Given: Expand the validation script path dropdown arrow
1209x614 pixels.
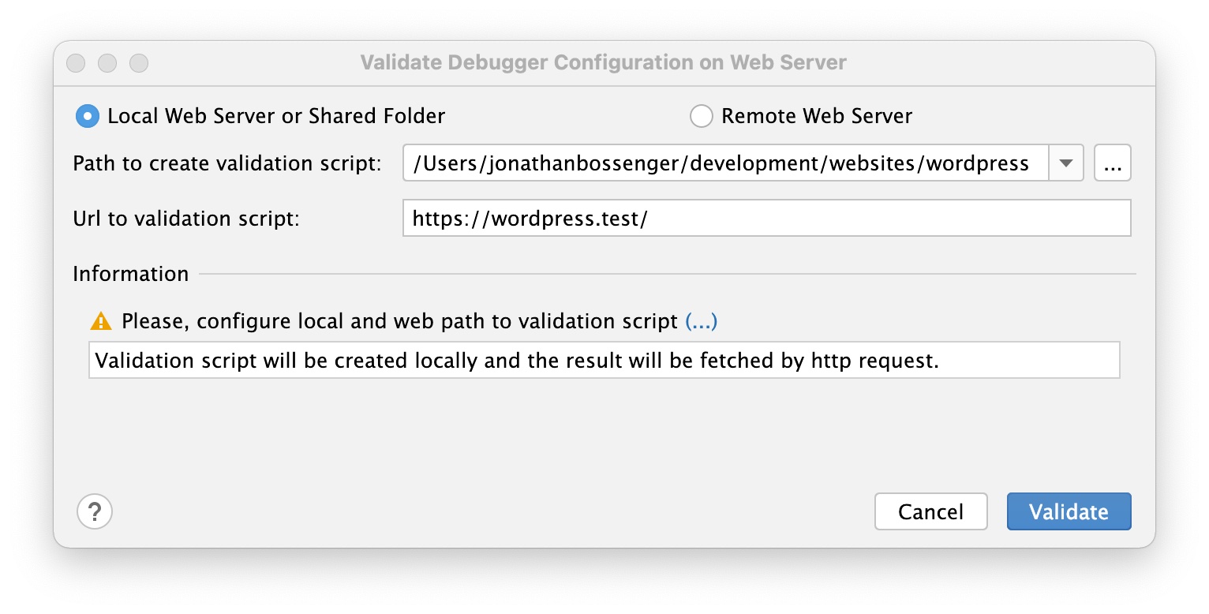Looking at the screenshot, I should [x=1065, y=163].
